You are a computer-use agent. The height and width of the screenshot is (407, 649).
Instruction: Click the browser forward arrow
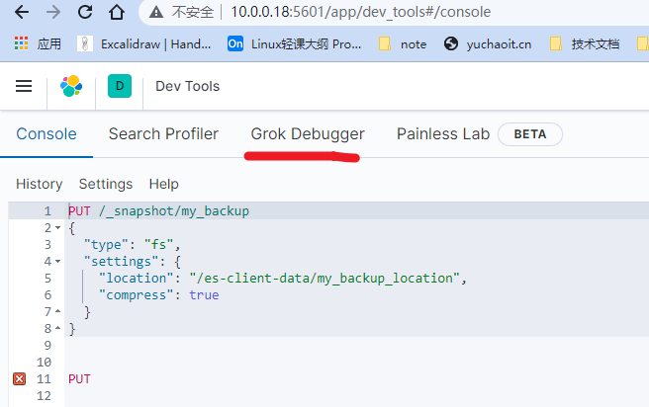coord(53,13)
